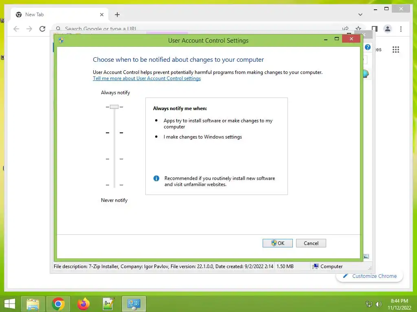417x312 pixels.
Task: Click the 7-Zip Installer file description text
Action: 163,266
